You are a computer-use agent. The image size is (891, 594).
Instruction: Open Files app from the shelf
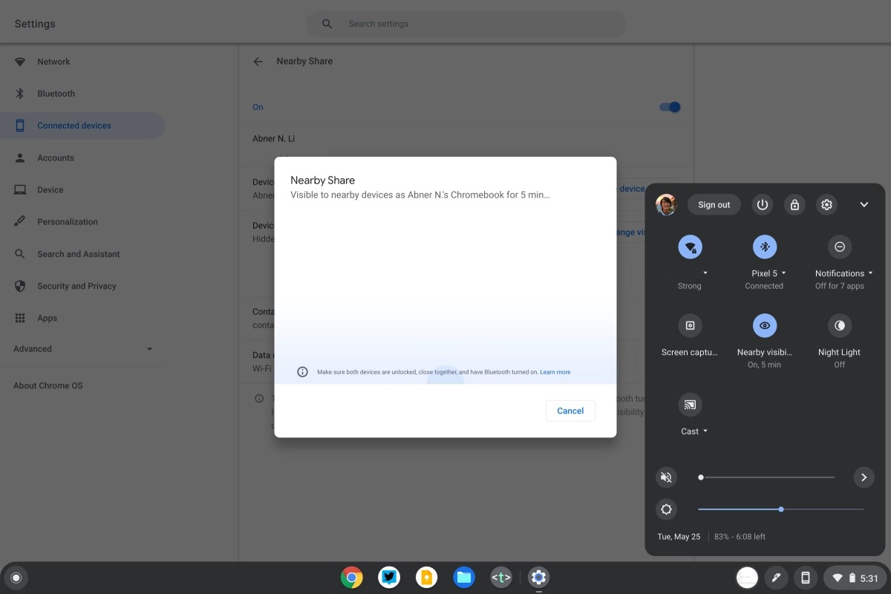click(464, 578)
